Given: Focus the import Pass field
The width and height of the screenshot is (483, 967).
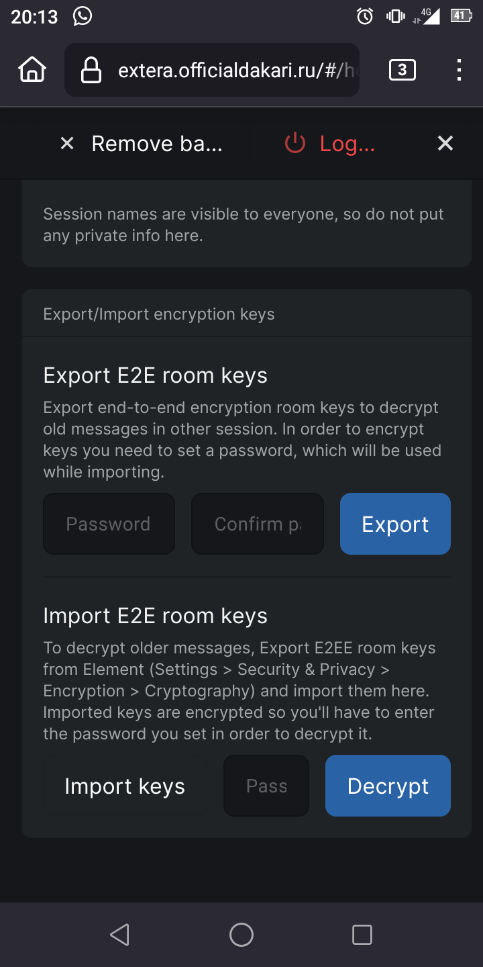Looking at the screenshot, I should 266,786.
